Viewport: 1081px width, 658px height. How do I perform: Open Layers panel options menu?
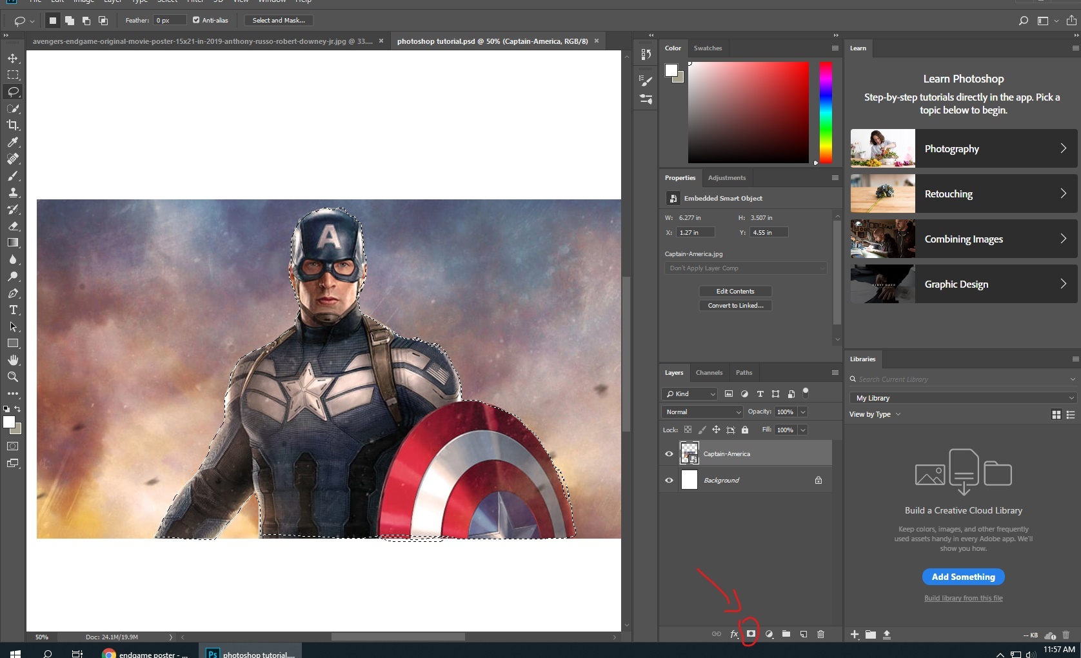click(835, 372)
